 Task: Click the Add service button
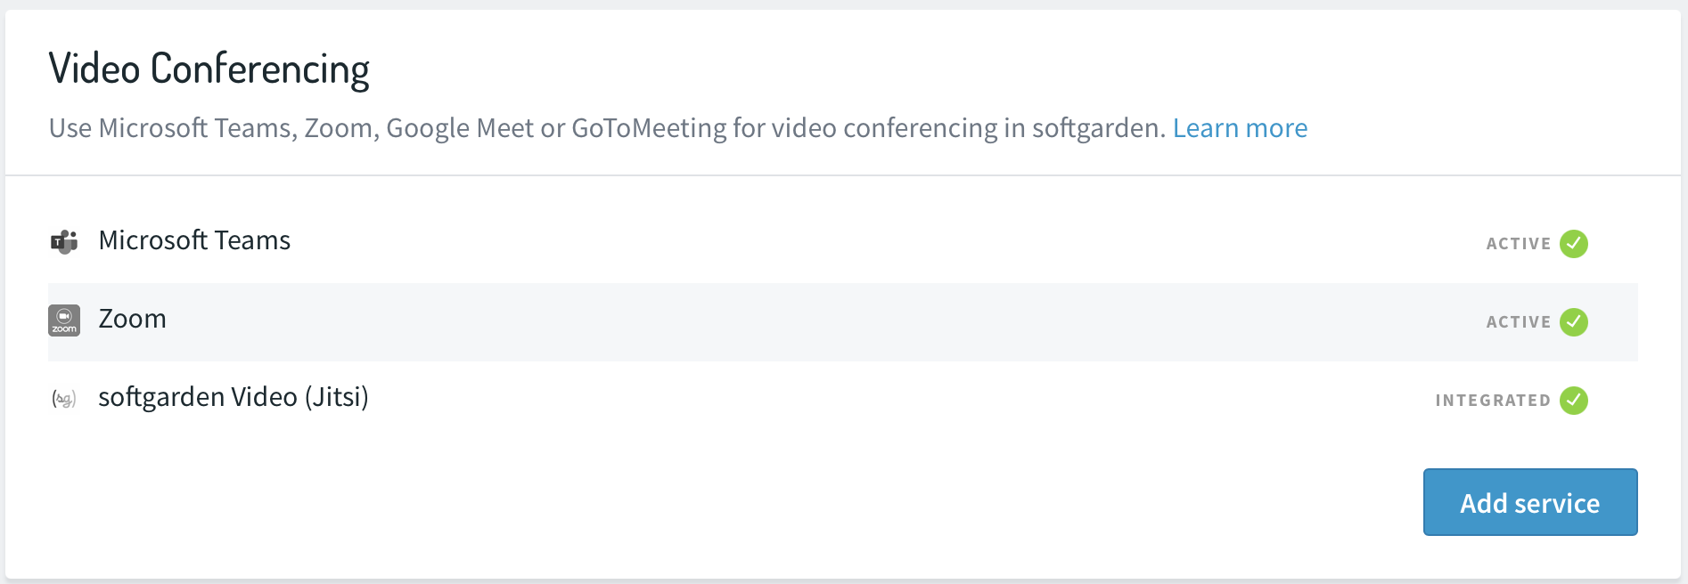(1530, 502)
